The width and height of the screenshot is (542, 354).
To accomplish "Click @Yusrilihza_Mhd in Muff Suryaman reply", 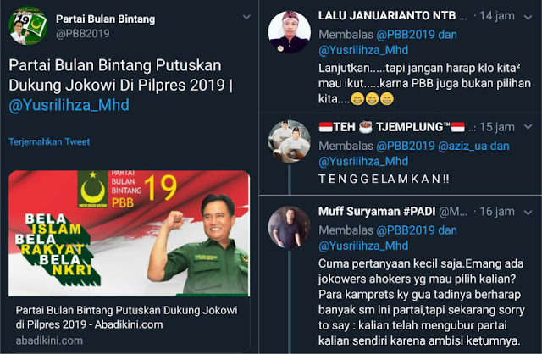I will (363, 246).
